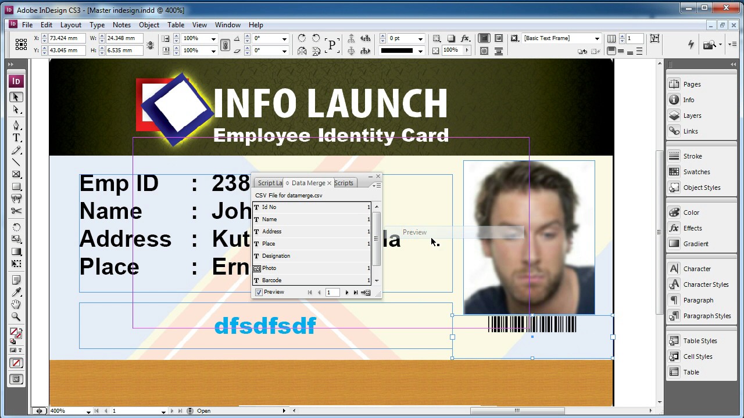The height and width of the screenshot is (418, 744).
Task: Toggle the preview mode button in toolbox
Action: pyautogui.click(x=16, y=379)
